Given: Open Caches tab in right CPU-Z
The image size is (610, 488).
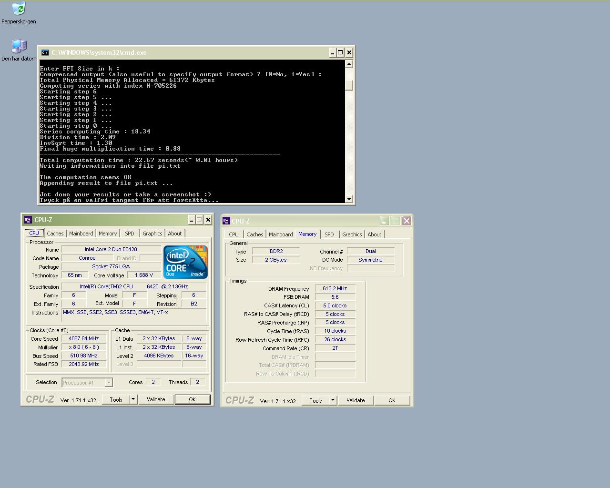Looking at the screenshot, I should click(x=255, y=234).
